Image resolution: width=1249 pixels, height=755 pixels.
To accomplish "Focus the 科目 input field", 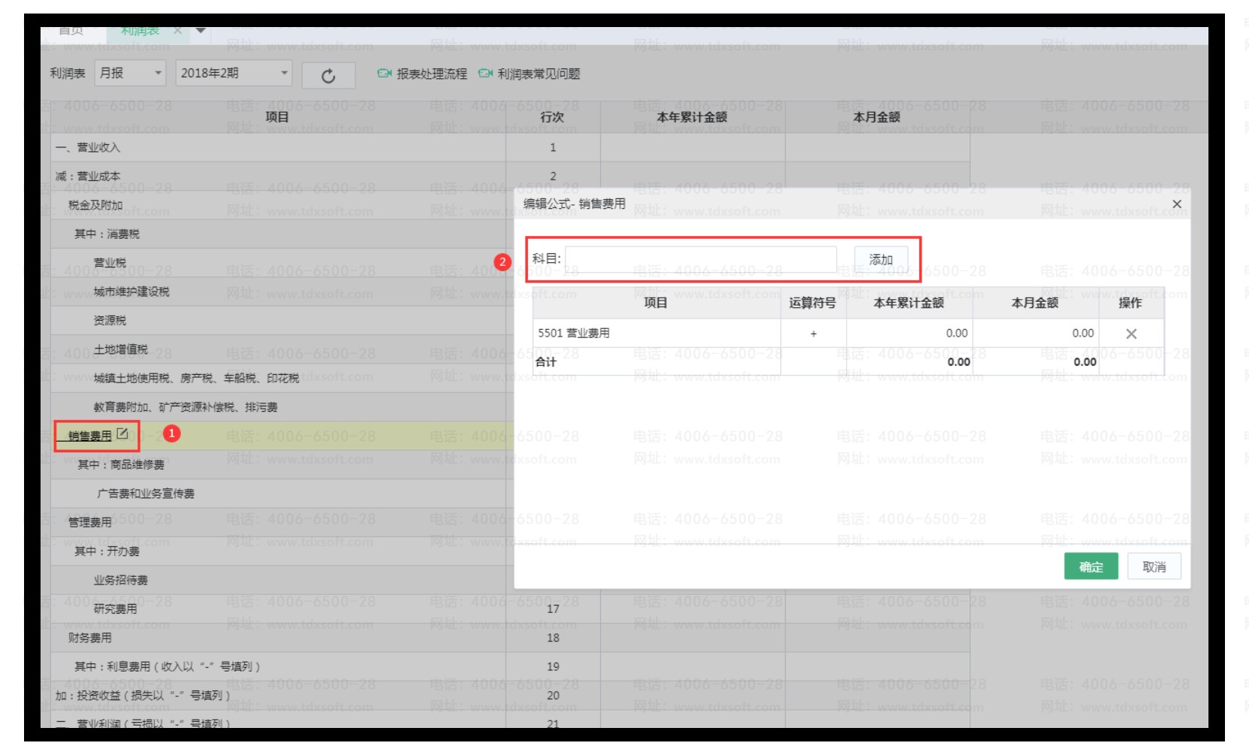I will point(701,260).
